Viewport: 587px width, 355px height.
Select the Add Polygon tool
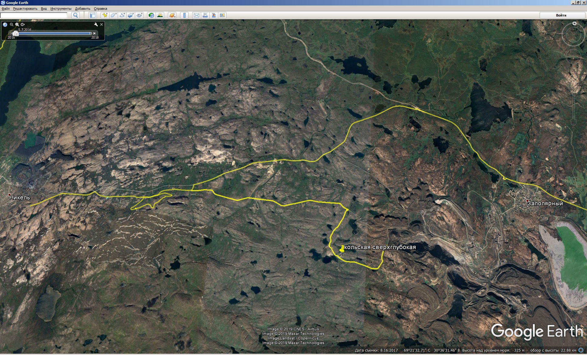(x=113, y=15)
